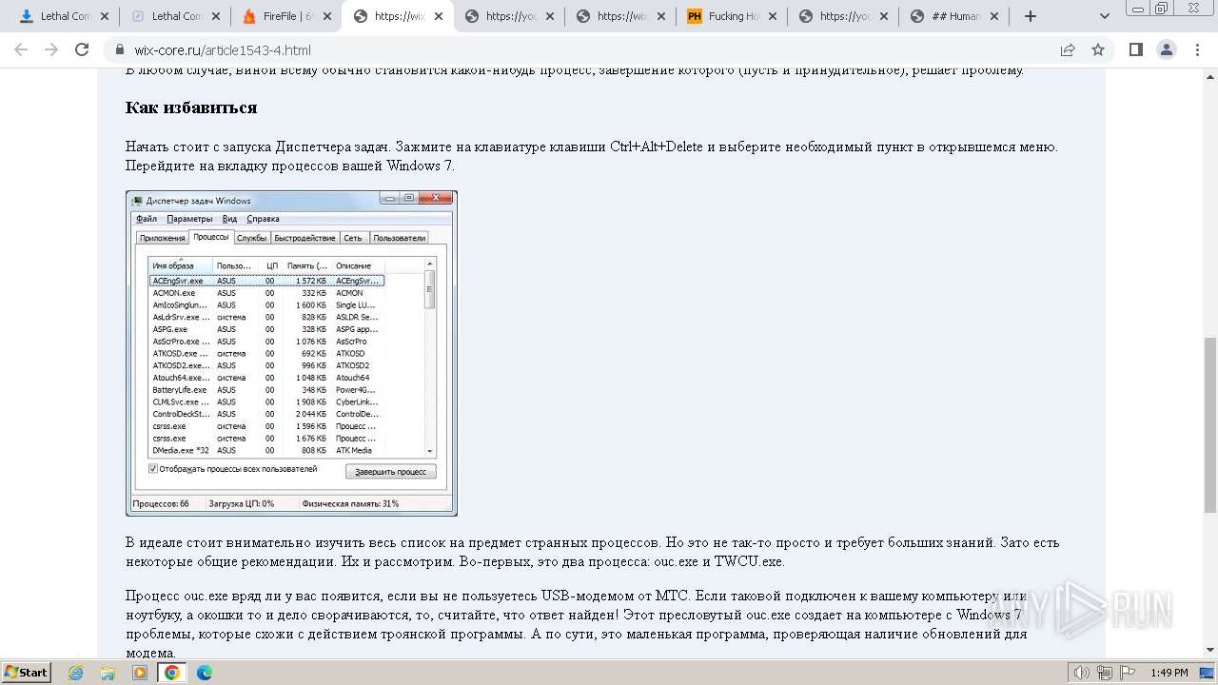
Task: Show the taskbar clock calendar
Action: [1169, 673]
